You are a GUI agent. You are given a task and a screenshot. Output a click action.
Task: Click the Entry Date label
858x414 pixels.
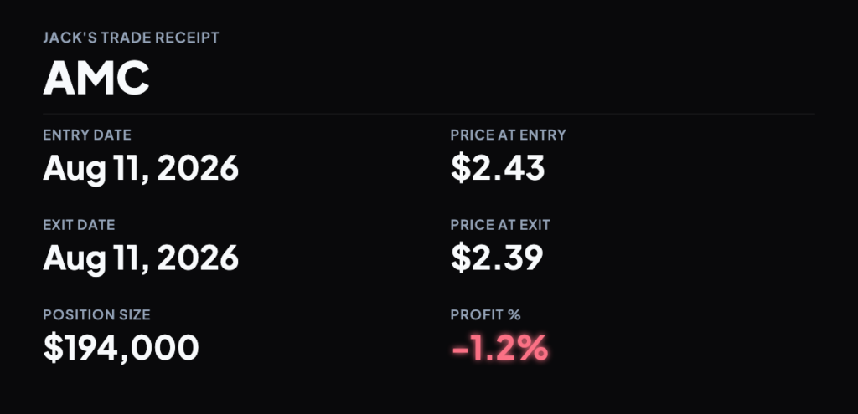tap(87, 135)
